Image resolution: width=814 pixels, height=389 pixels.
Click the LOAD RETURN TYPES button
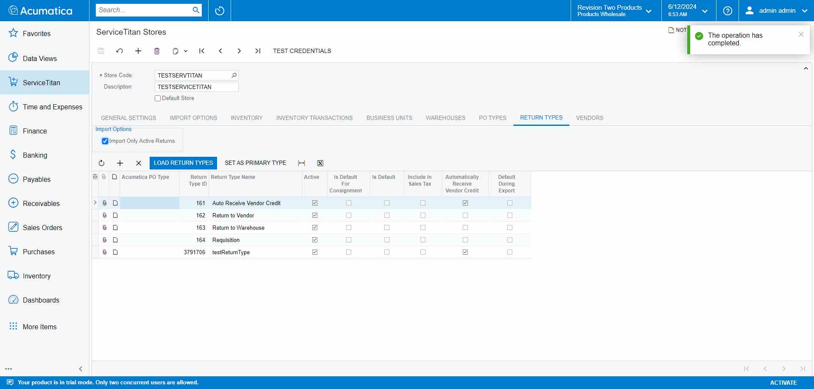183,163
